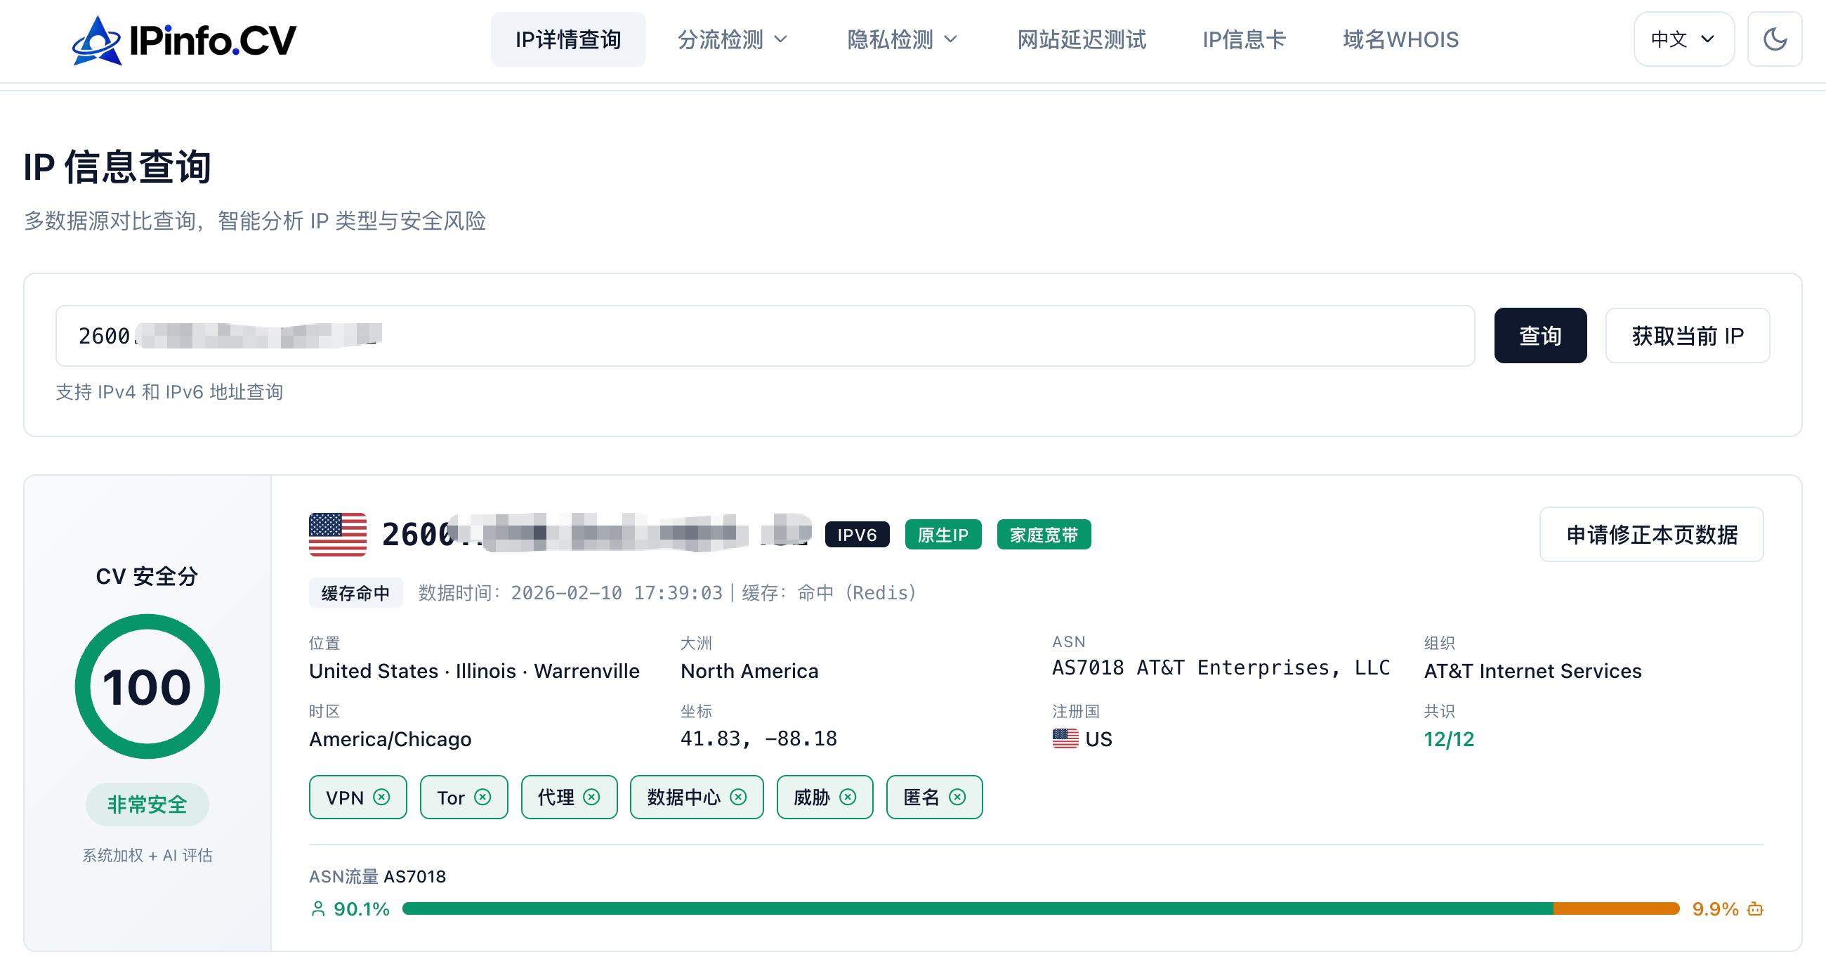
Task: Click the 查询 search button
Action: (1539, 334)
